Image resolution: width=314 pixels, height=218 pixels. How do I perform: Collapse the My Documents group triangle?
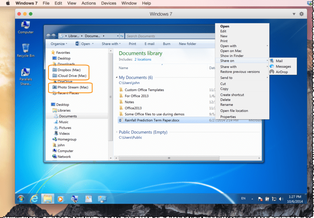tap(117, 77)
